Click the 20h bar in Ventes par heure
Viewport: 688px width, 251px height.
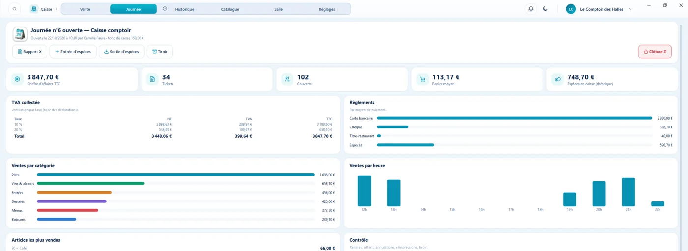[x=599, y=194]
